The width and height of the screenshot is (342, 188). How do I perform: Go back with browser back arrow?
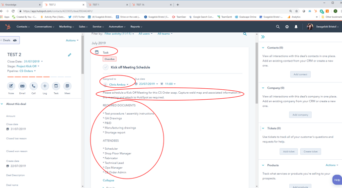(x=2, y=11)
